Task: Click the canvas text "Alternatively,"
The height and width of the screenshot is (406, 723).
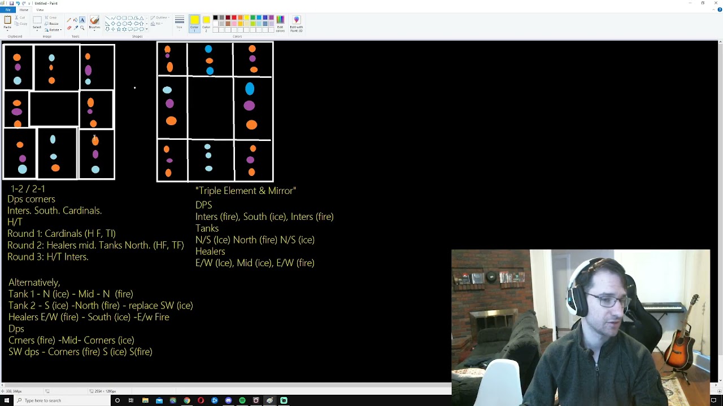Action: pyautogui.click(x=34, y=282)
